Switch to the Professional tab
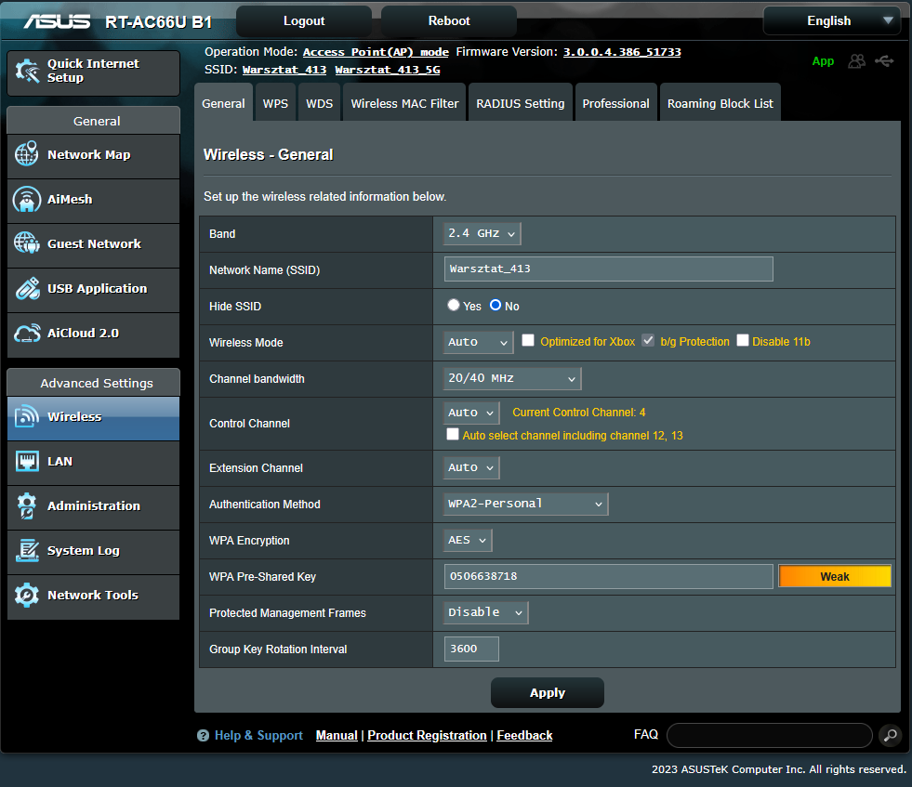 (616, 103)
